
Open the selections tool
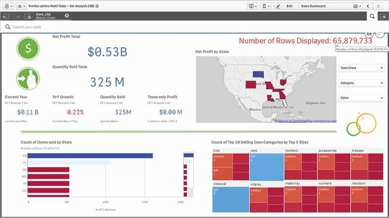[x=383, y=16]
